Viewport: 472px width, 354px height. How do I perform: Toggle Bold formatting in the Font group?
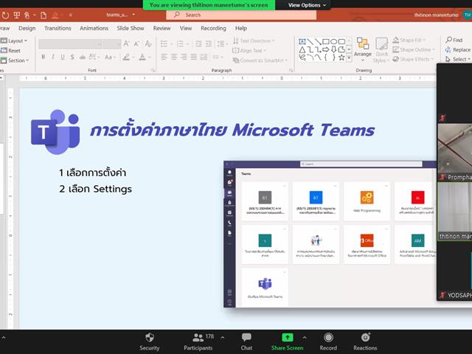tap(44, 57)
